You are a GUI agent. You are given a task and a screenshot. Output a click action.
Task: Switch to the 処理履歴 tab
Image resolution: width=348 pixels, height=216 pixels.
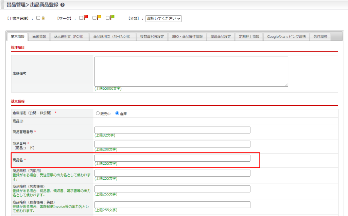coord(320,37)
